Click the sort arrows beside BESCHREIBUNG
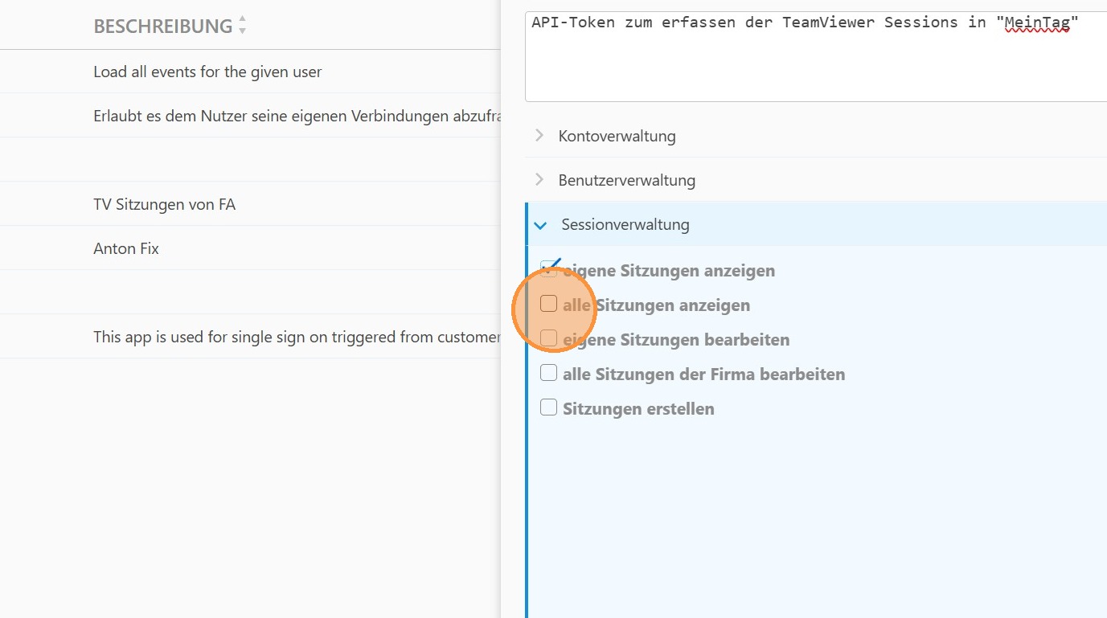Screen dimensions: 1107x618 click(242, 26)
